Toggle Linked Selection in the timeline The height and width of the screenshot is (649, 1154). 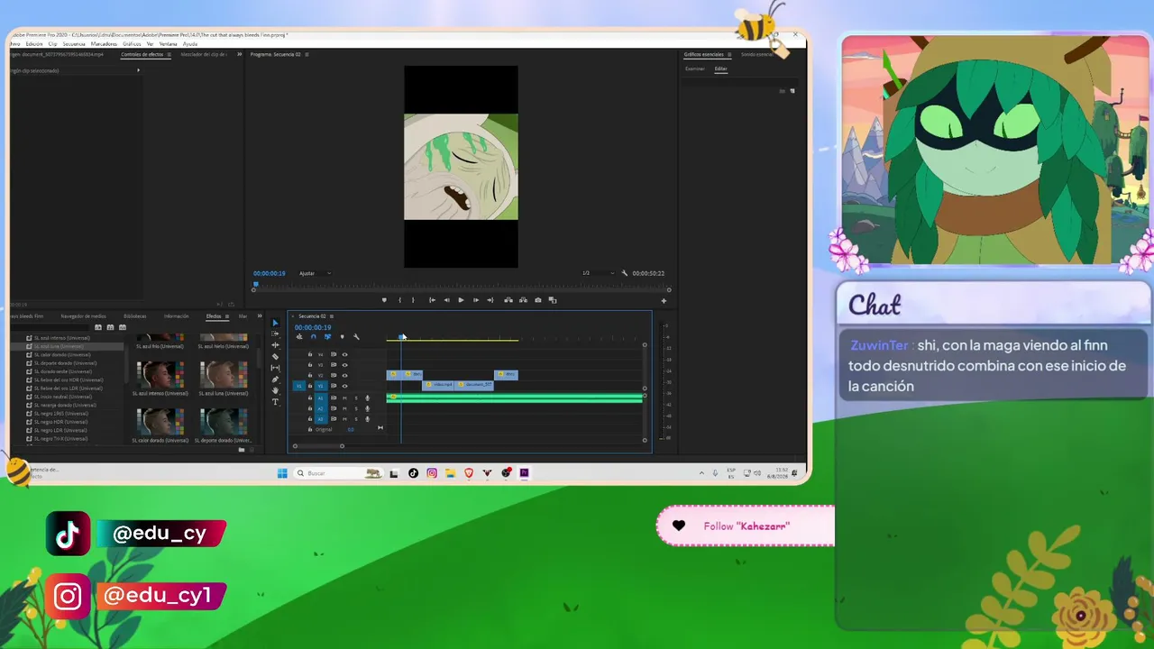327,337
